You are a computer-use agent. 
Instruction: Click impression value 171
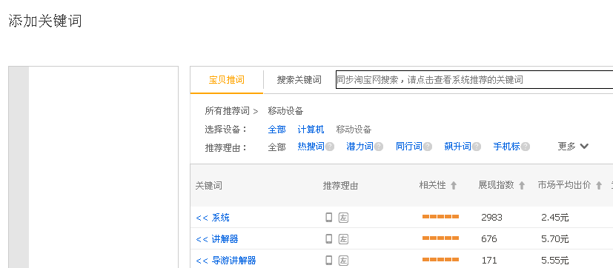click(489, 260)
